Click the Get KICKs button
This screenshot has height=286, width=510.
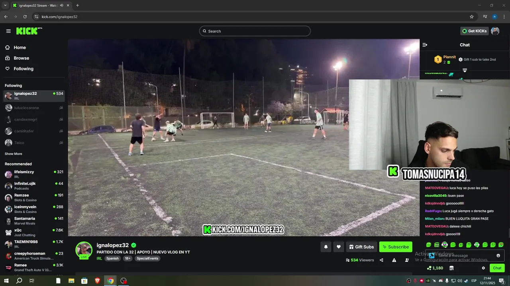tap(474, 31)
